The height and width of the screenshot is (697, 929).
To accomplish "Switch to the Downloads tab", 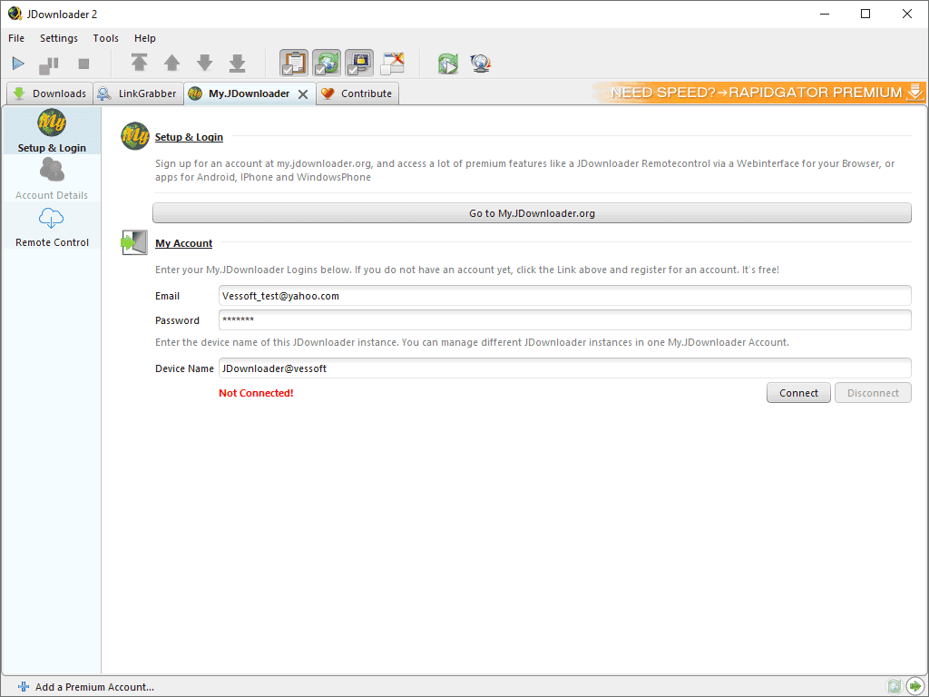I will (50, 93).
